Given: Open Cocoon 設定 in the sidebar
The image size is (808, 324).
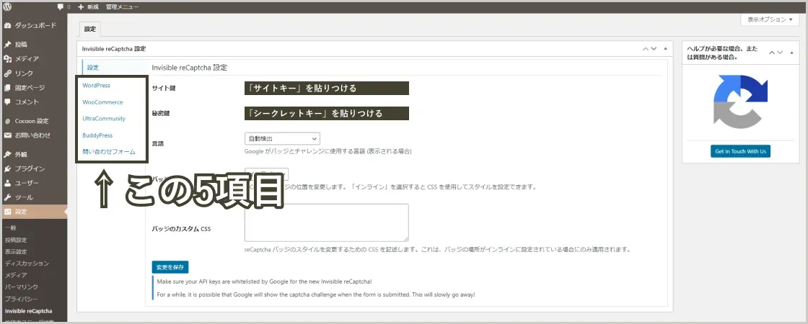Looking at the screenshot, I should 32,121.
